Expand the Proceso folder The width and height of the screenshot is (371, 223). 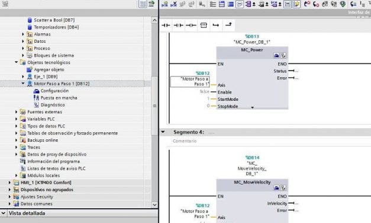coord(23,49)
